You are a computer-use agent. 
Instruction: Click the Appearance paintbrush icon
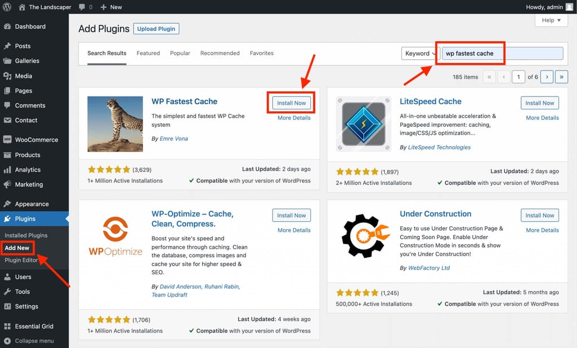coord(7,204)
